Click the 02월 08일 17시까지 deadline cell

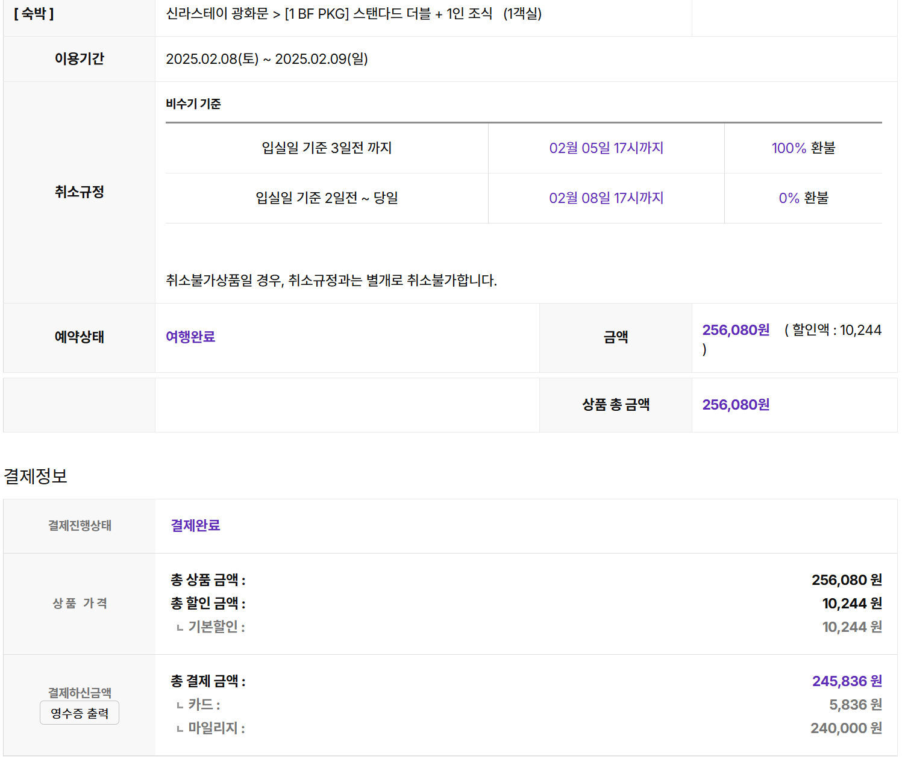pyautogui.click(x=606, y=198)
